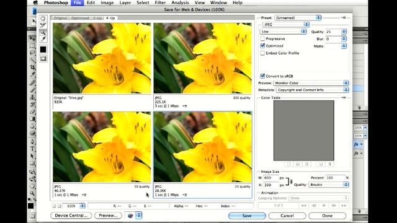This screenshot has width=397, height=223.
Task: Switch to the 2-Up tab
Action: 97,18
